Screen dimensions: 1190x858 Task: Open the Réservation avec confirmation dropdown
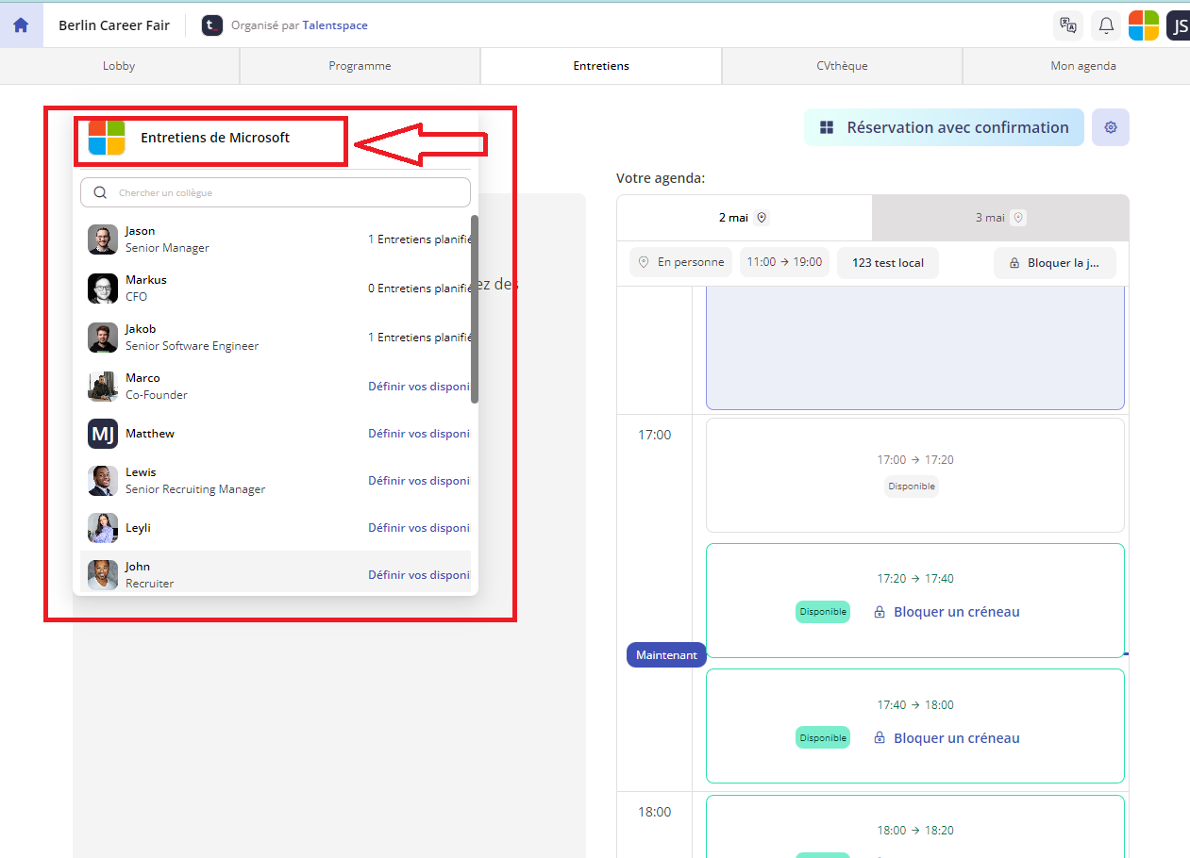944,127
